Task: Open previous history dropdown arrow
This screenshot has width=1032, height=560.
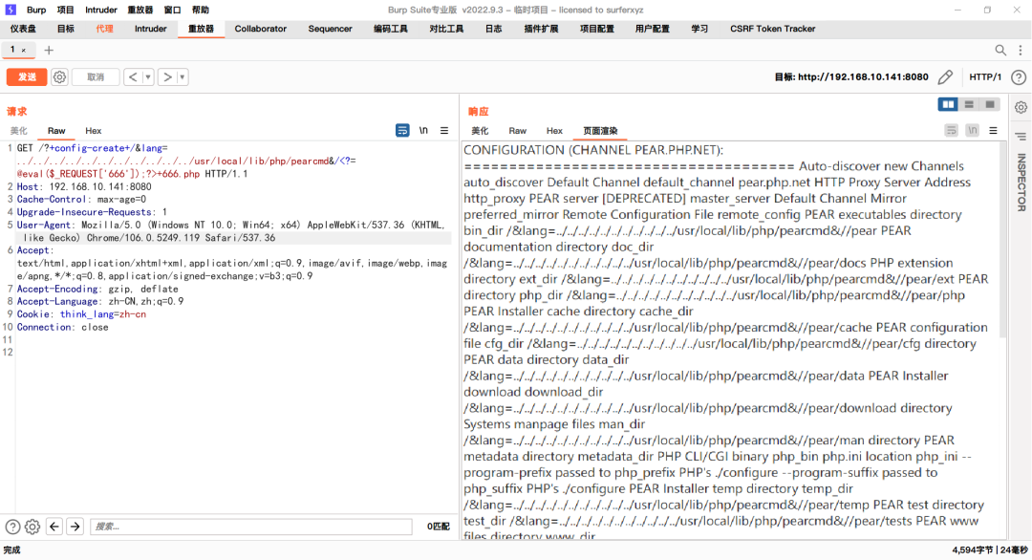Action: [x=148, y=77]
